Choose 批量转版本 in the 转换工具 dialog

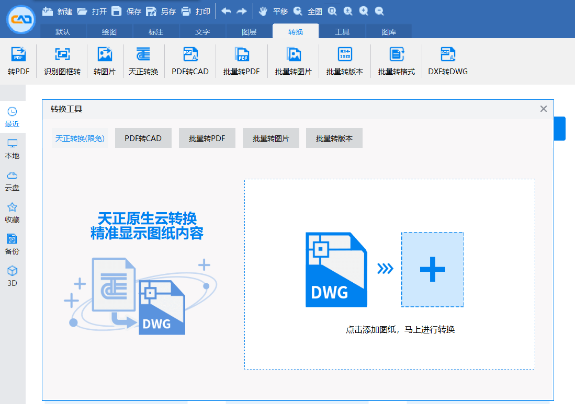coord(334,138)
